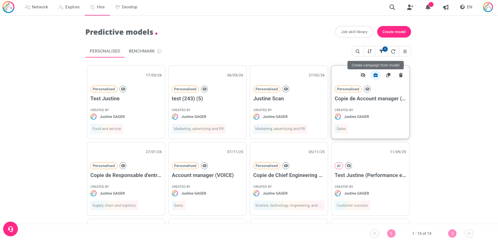Toggle visibility eye on Test Justine card
Screen dimensions: 498x240
(123, 89)
